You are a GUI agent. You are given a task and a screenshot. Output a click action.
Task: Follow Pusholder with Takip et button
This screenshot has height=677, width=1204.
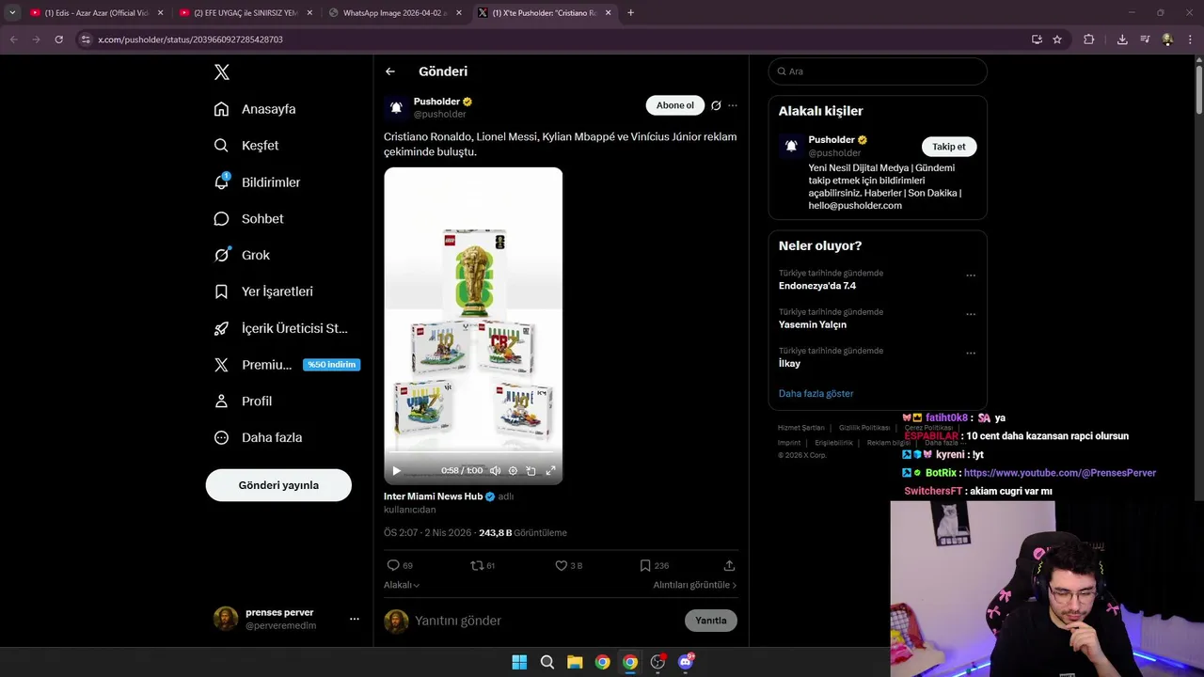pos(948,147)
